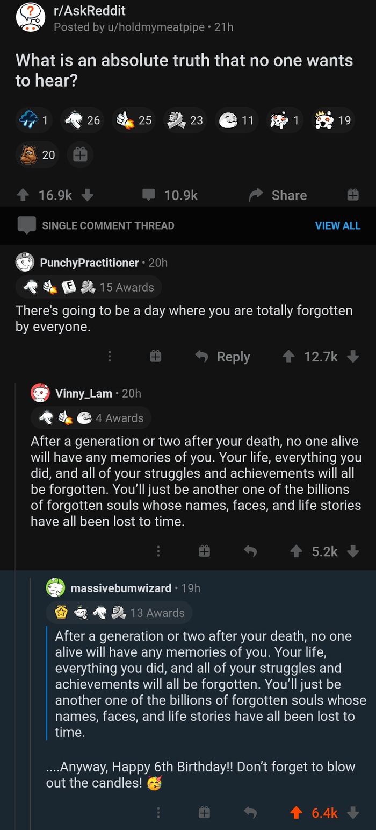
Task: Reply arrow on Vinny_Lam's comment
Action: [250, 551]
